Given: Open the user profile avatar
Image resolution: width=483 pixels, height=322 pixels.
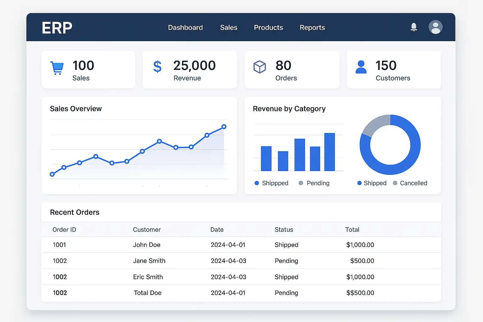Looking at the screenshot, I should 436,27.
